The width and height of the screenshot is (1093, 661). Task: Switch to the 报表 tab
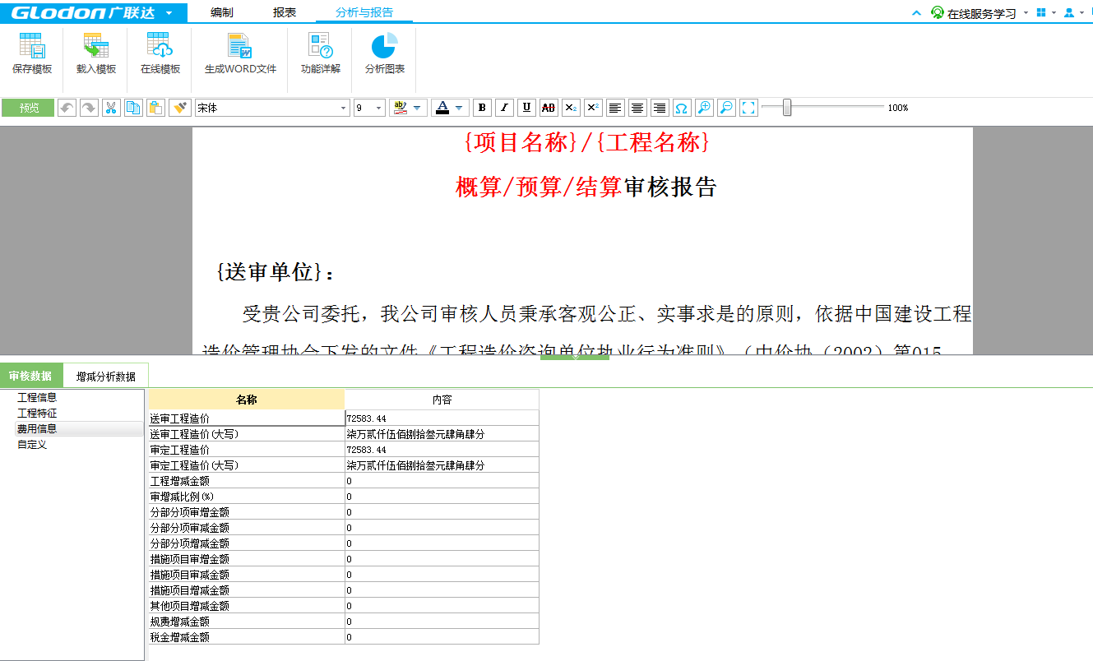(x=285, y=12)
